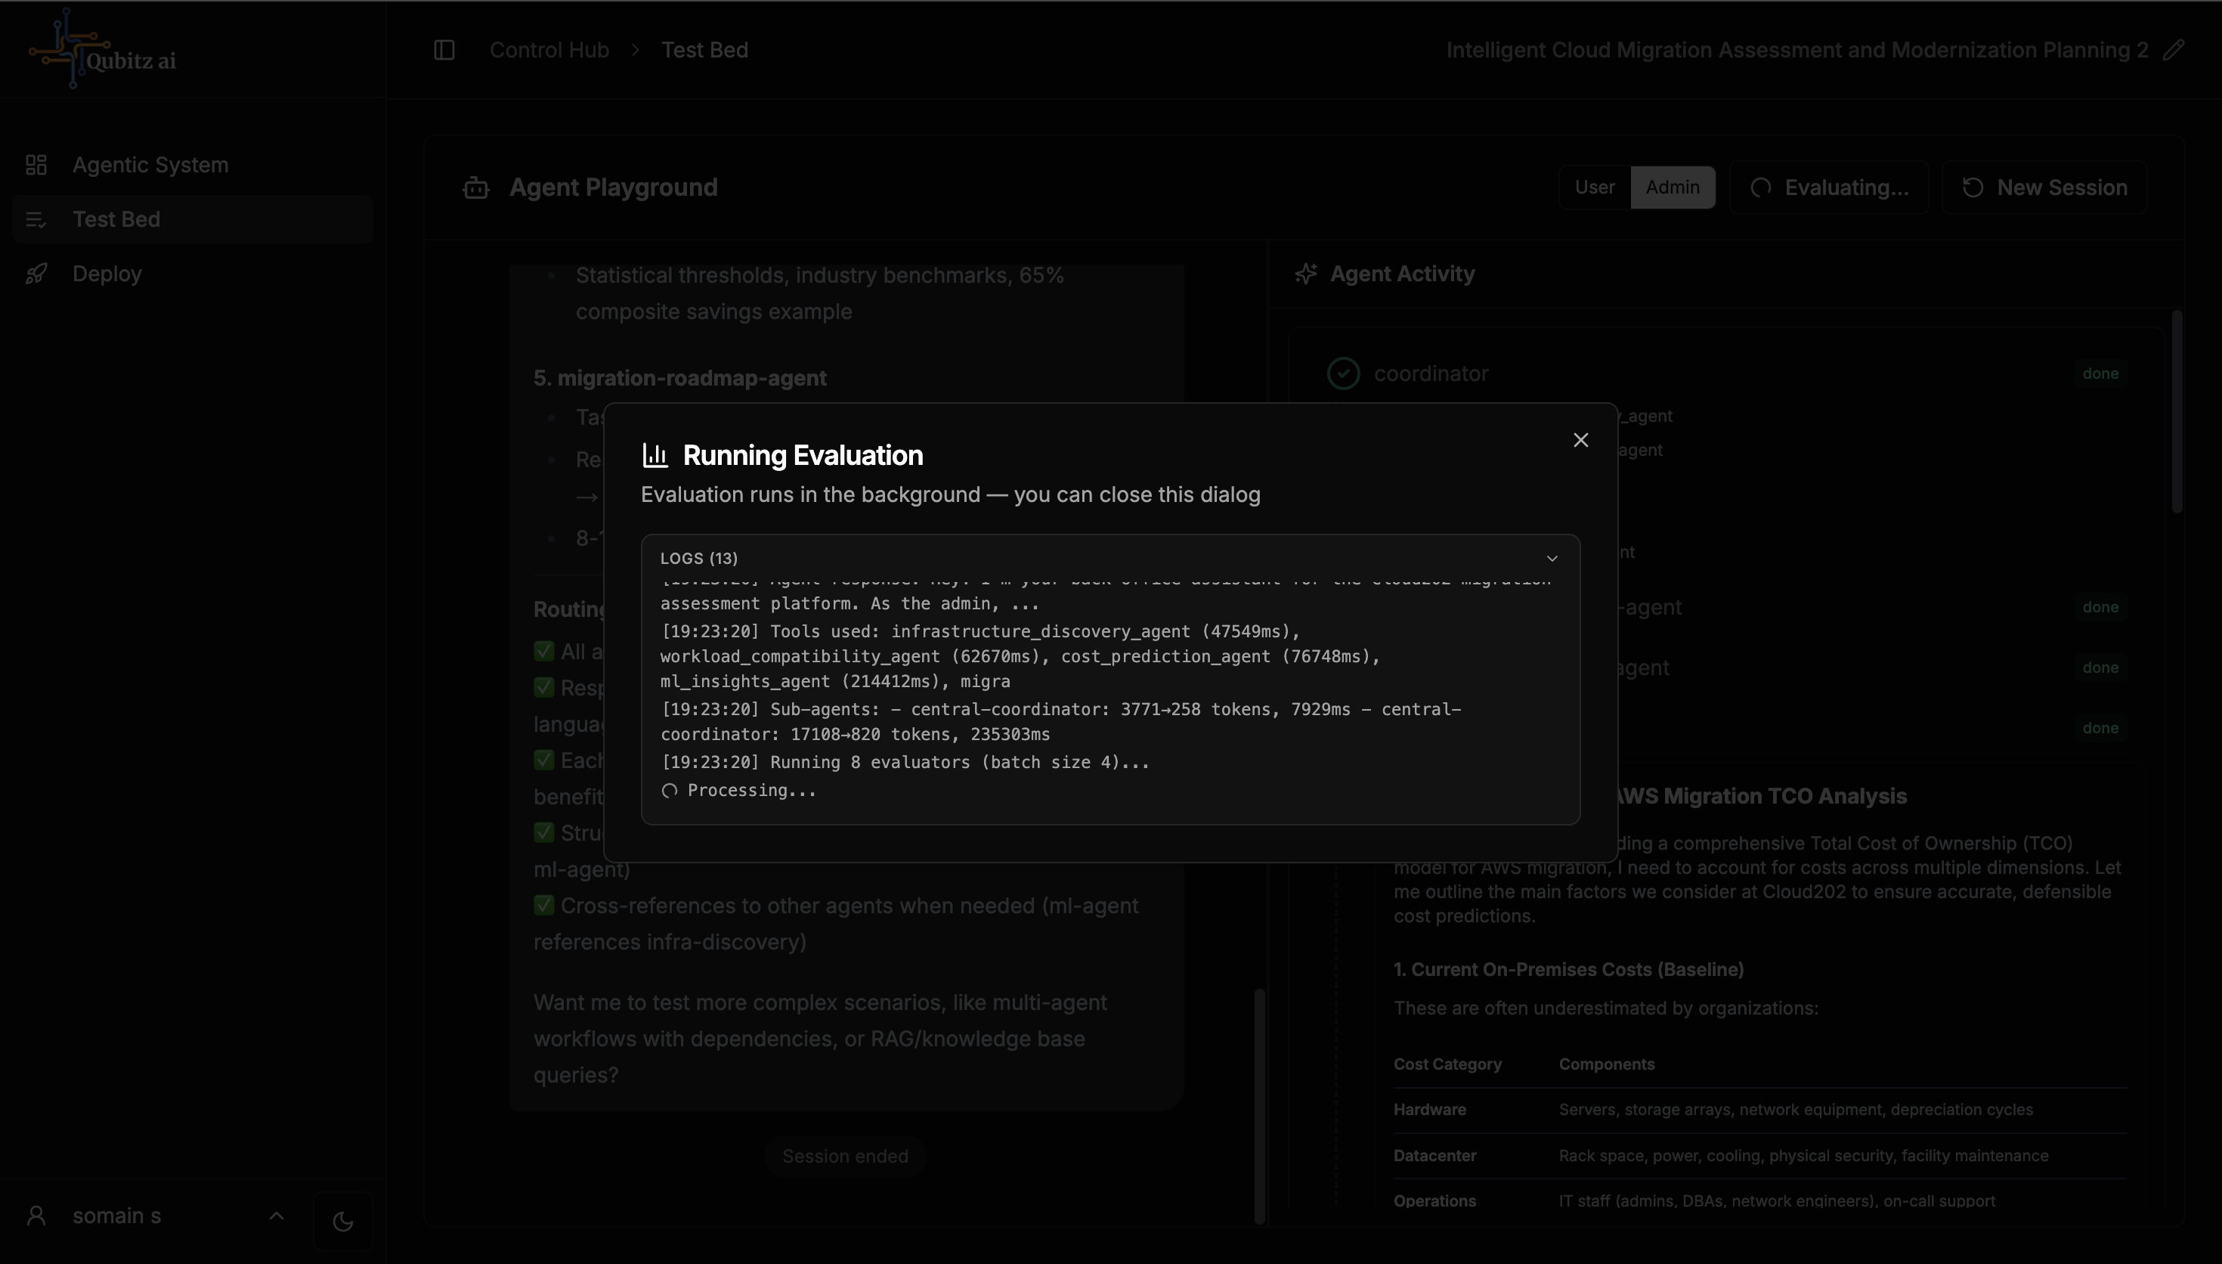Open Control Hub breadcrumb link
Image resolution: width=2222 pixels, height=1264 pixels.
(x=549, y=51)
